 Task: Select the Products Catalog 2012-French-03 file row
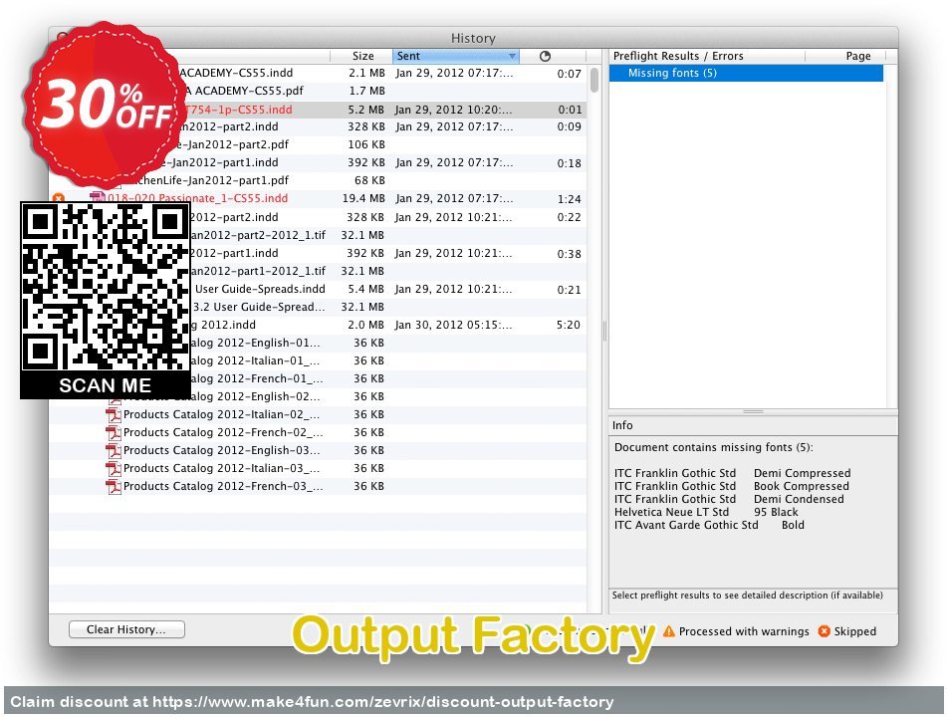(318, 486)
